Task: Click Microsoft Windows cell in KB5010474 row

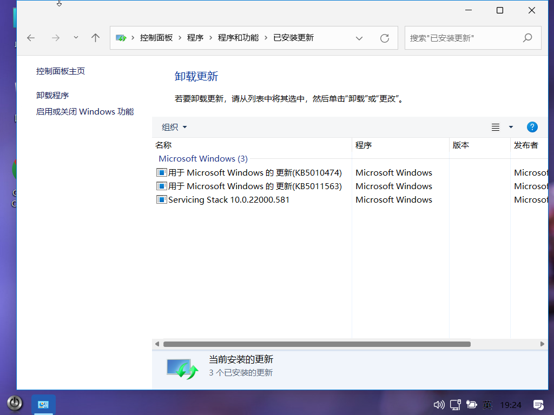Action: click(394, 172)
